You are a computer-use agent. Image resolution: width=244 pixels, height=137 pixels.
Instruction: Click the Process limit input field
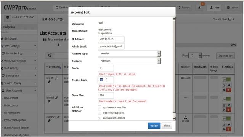(x=106, y=80)
